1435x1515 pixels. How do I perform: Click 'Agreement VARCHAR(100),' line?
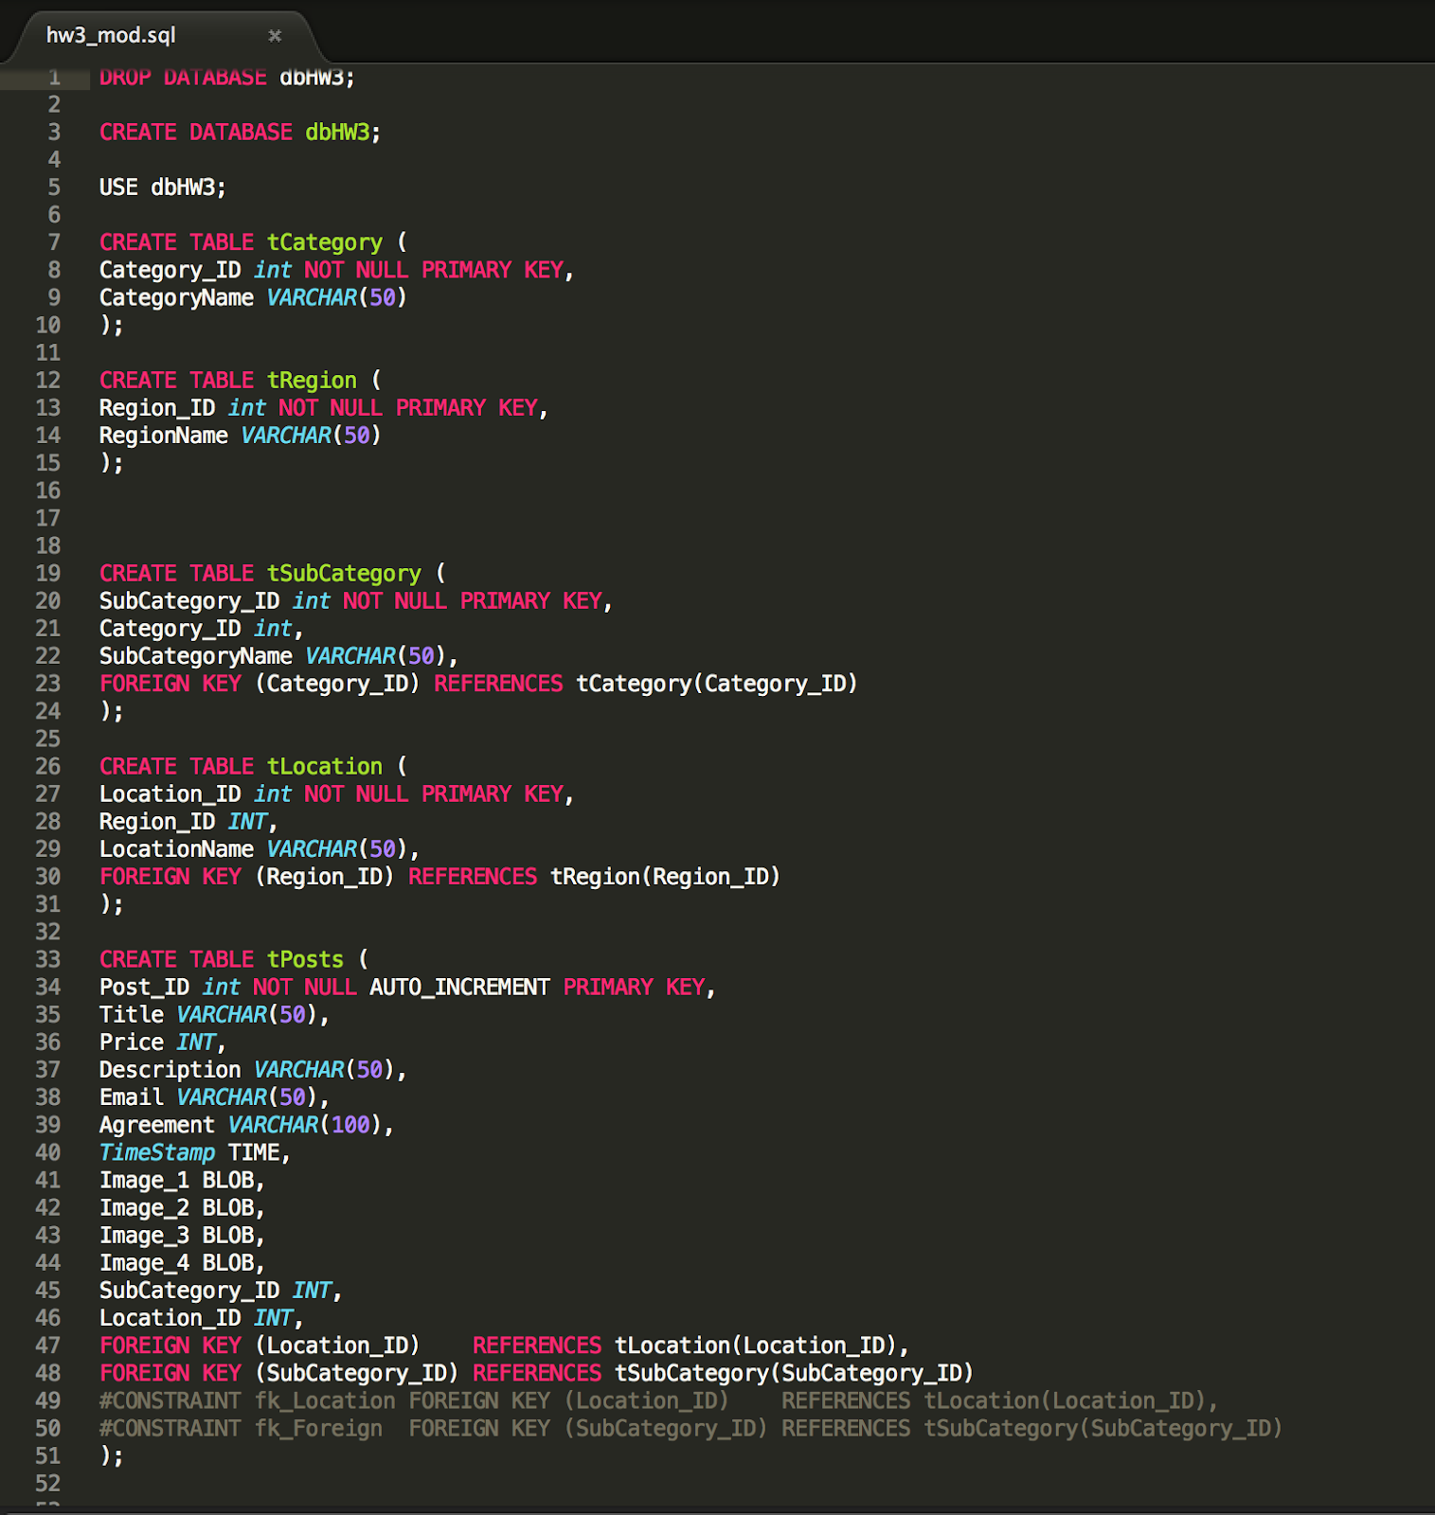tap(246, 1125)
